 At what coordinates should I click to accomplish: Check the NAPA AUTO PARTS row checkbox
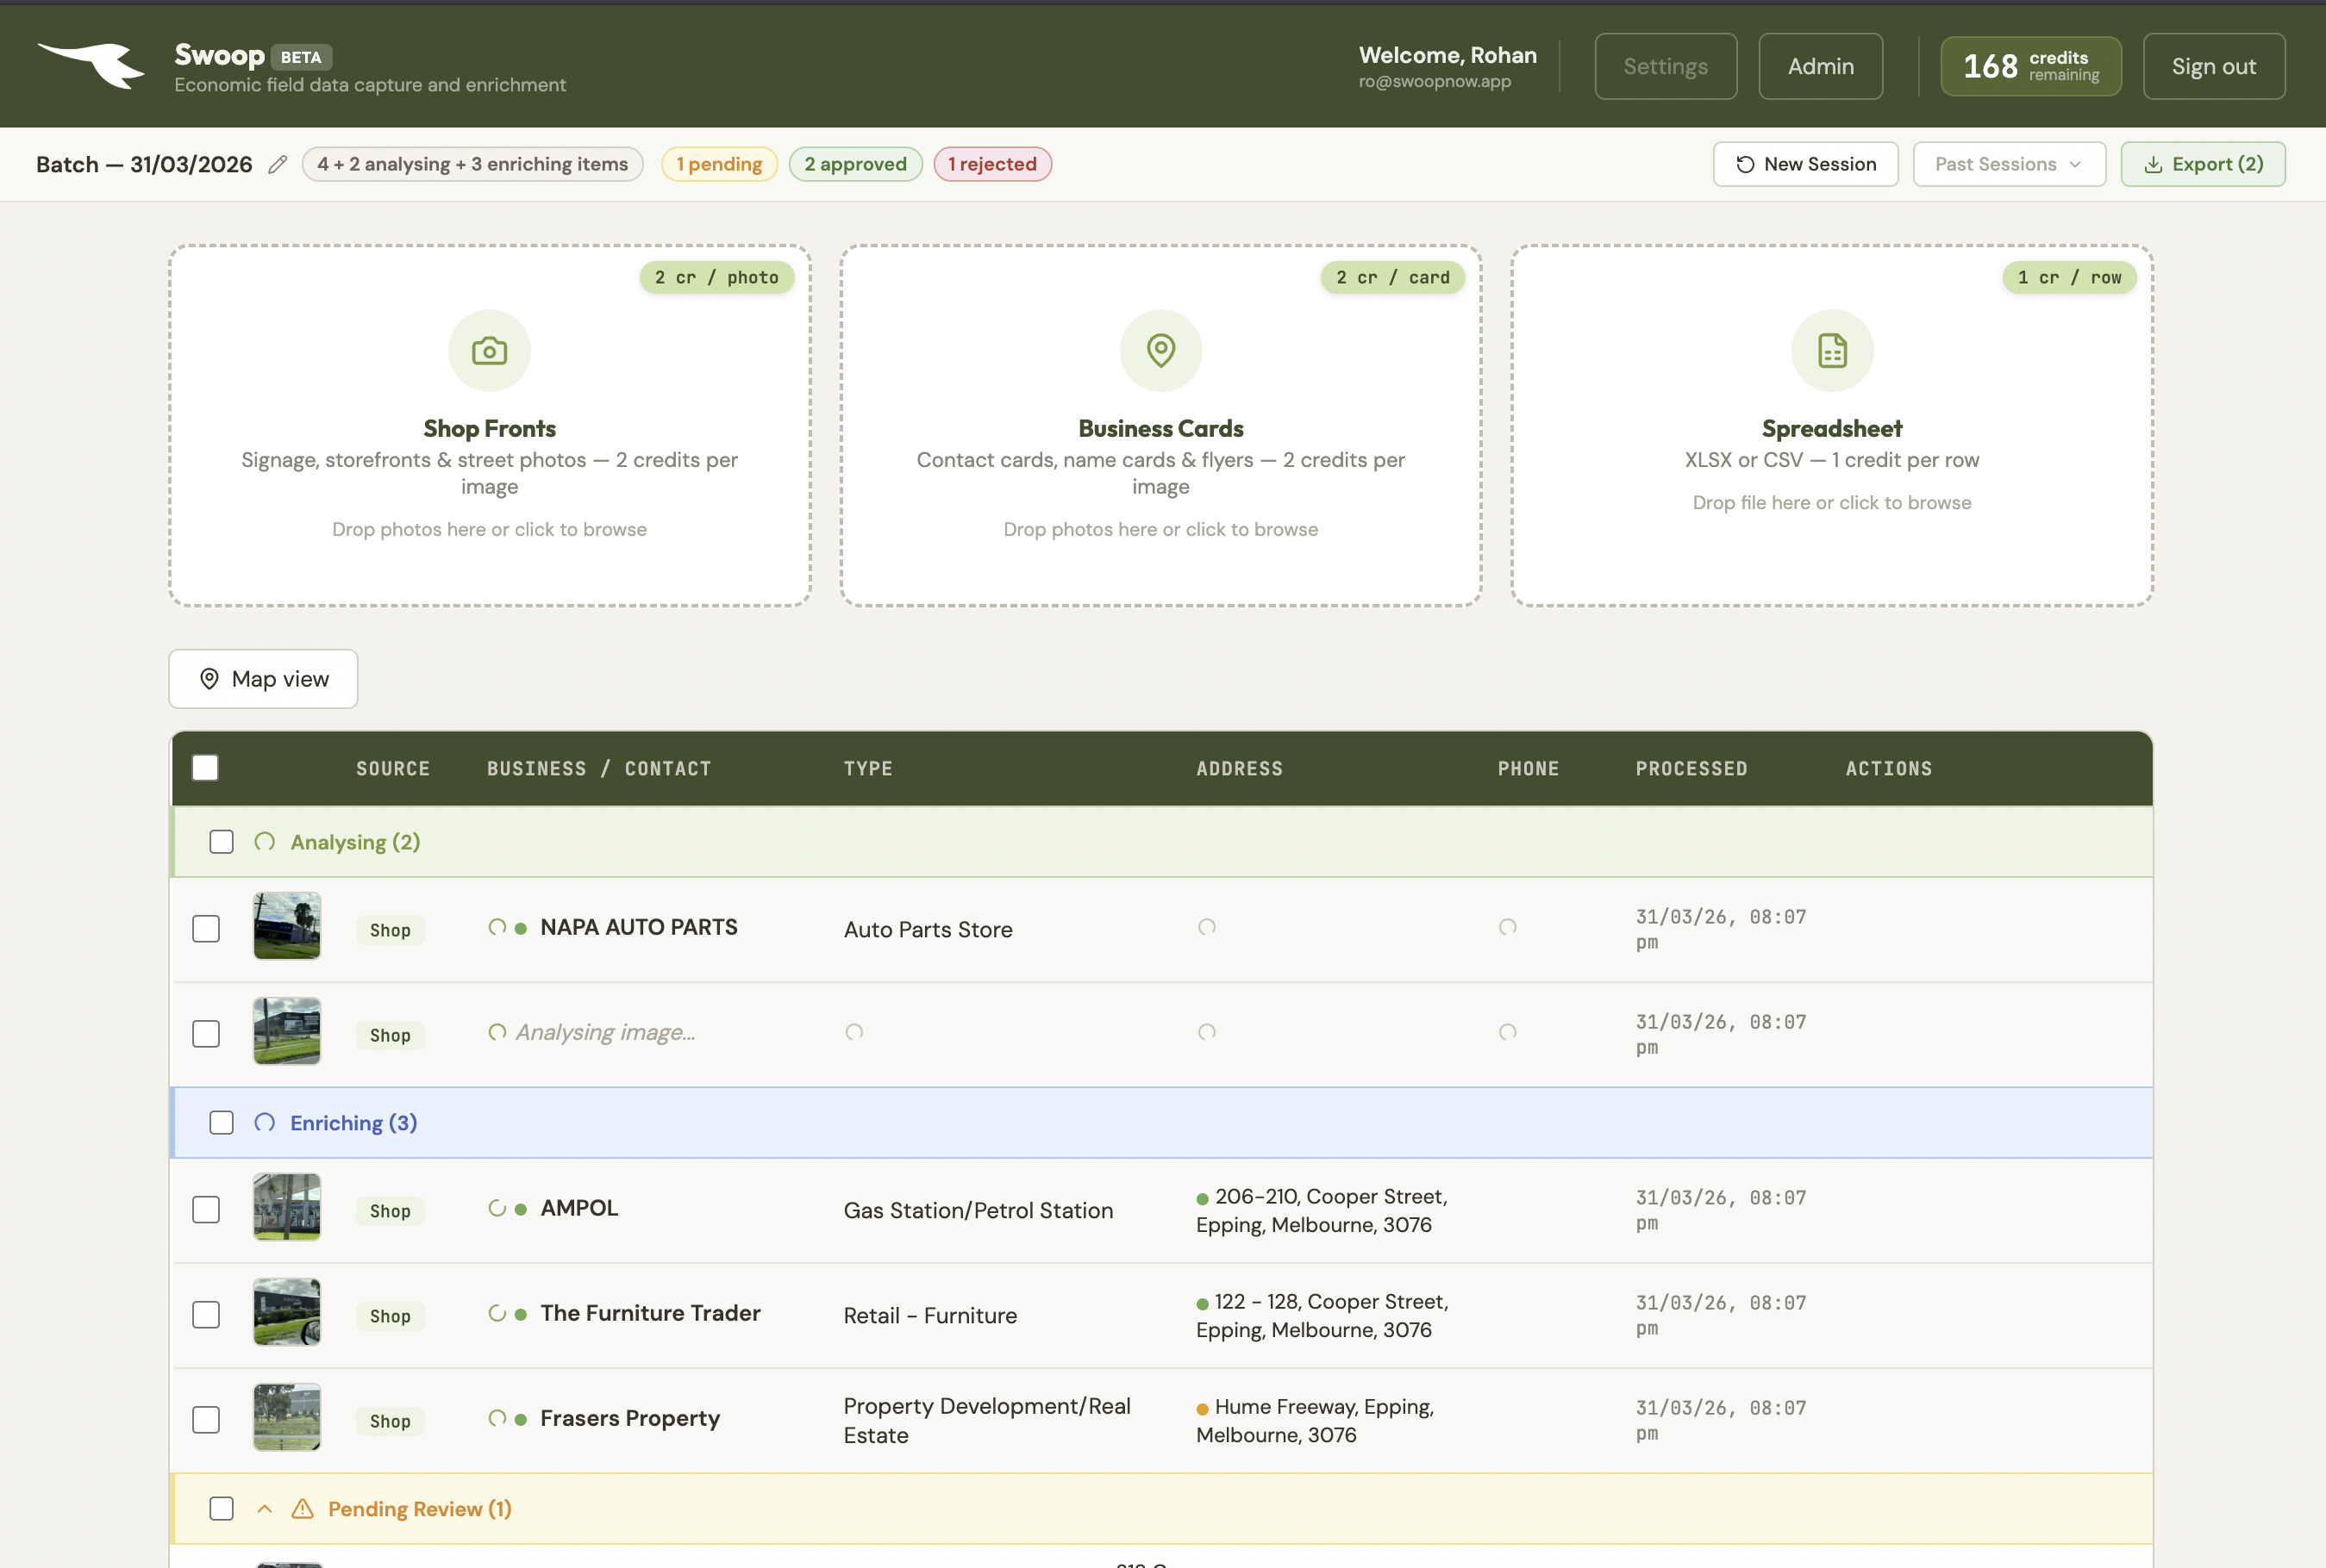coord(206,929)
